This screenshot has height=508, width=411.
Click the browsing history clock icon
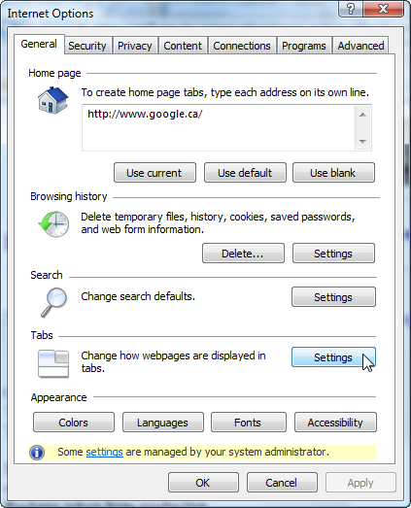tap(53, 223)
